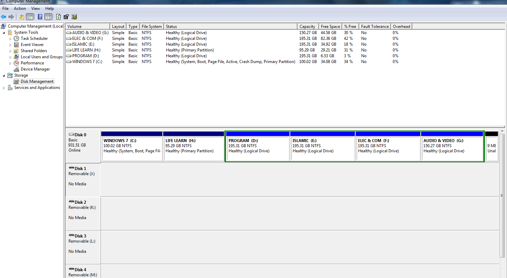Click the Settings toolbar icon with the star

point(74,17)
